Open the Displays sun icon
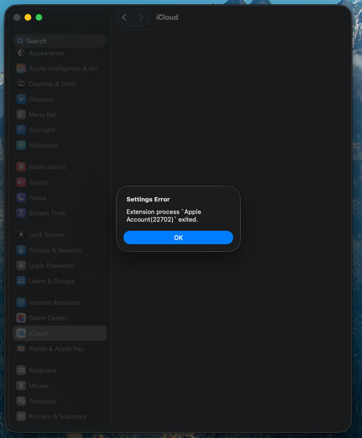 (21, 99)
